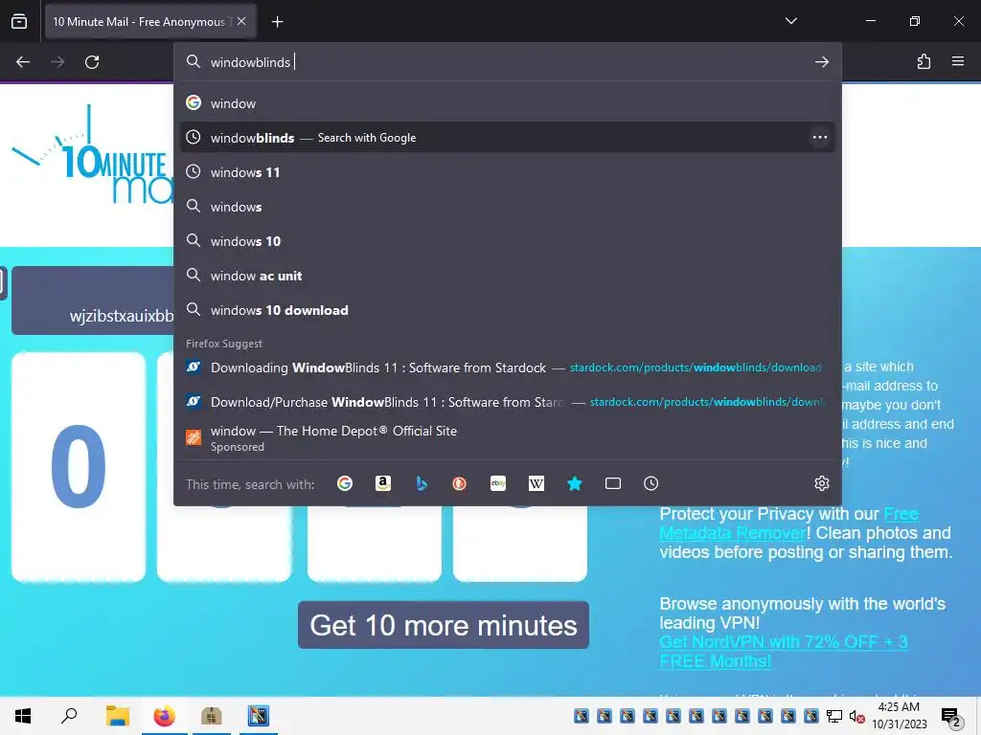Select the 'windows' search suggestion
The height and width of the screenshot is (735, 981).
[x=508, y=207]
